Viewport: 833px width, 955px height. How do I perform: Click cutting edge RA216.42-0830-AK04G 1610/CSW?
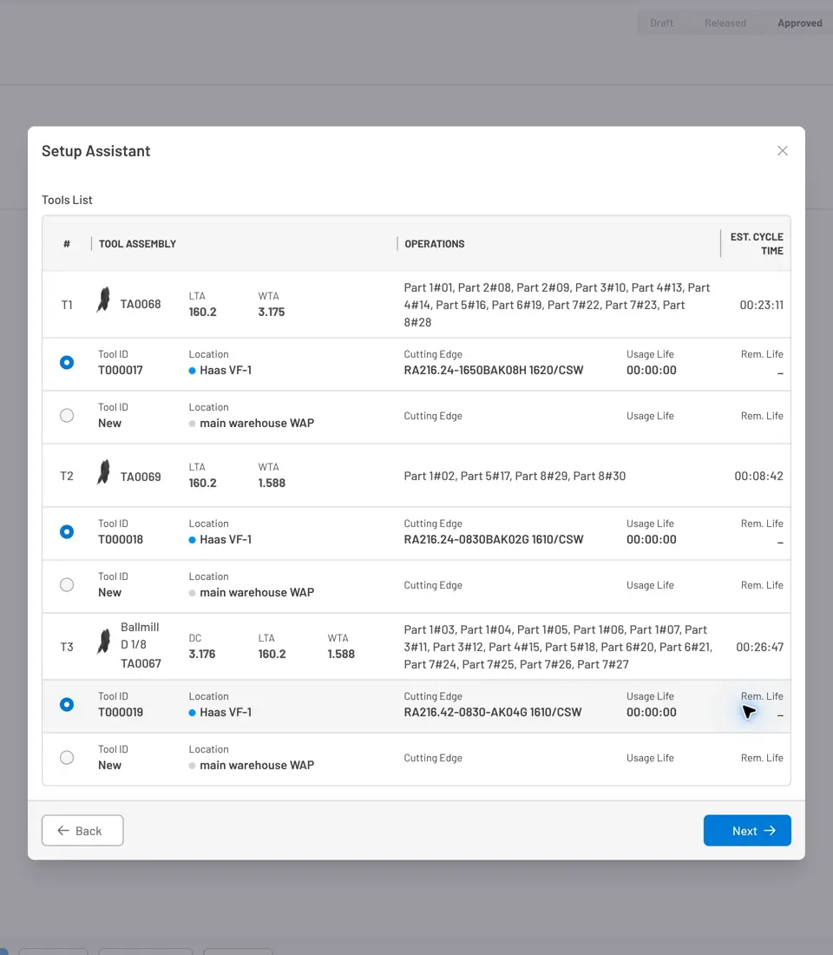(x=493, y=712)
